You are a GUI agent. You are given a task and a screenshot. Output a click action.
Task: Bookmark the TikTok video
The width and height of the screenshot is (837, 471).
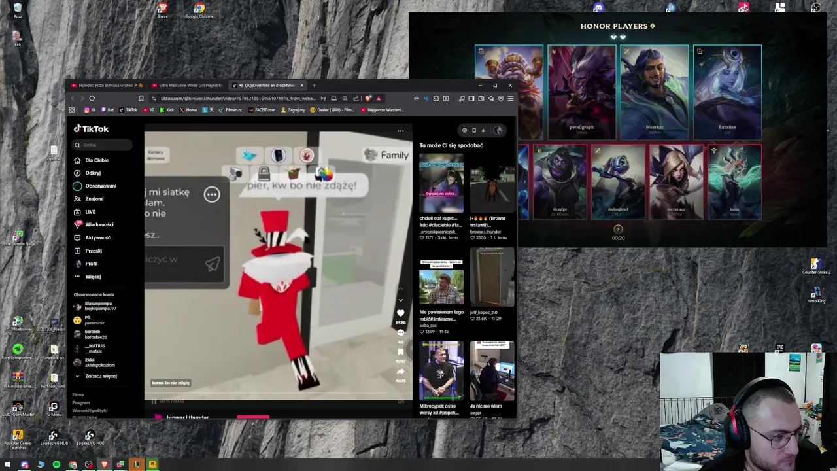coord(401,352)
